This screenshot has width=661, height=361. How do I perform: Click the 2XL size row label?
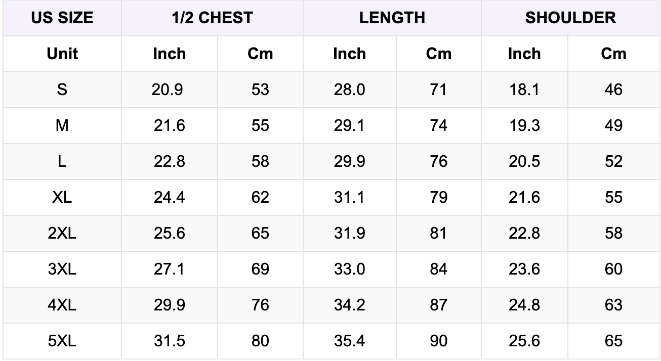pos(62,233)
